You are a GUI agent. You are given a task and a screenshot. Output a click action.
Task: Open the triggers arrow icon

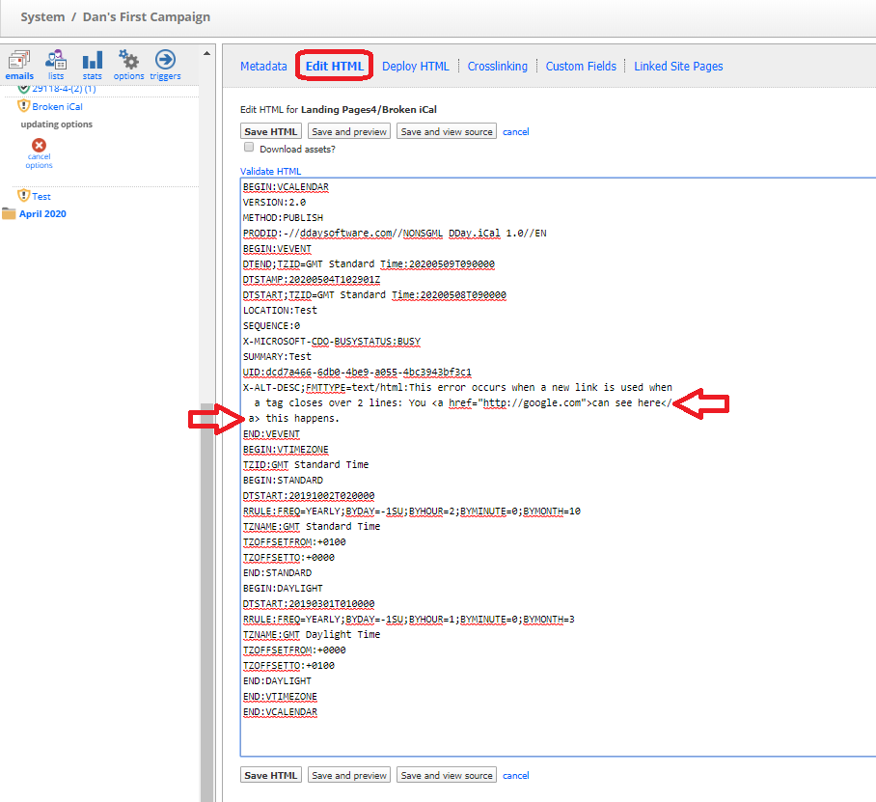[x=165, y=59]
